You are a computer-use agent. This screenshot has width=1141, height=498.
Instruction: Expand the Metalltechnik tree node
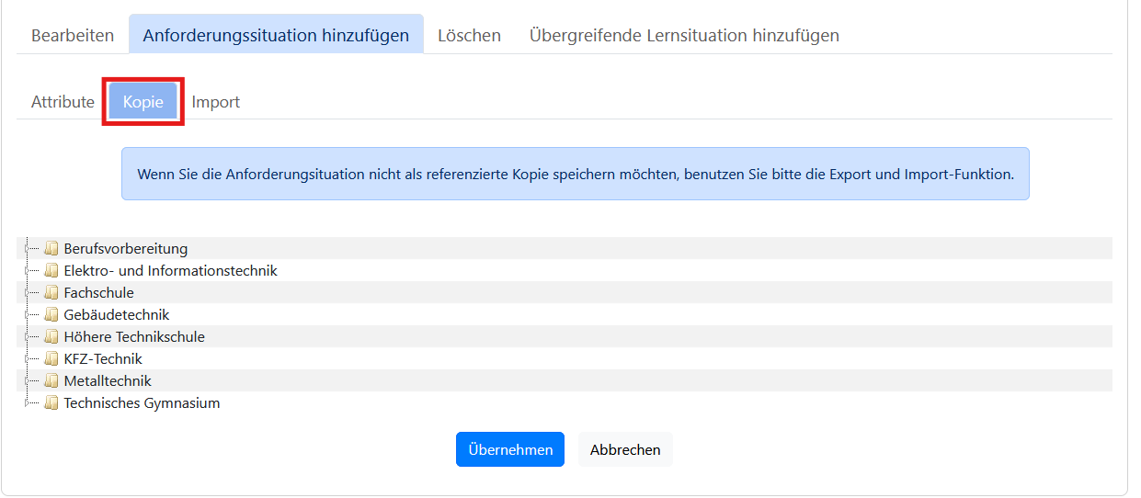tap(27, 380)
